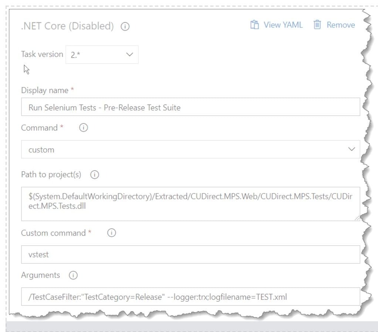This screenshot has width=378, height=332.
Task: Open the Command dropdown showing custom
Action: point(185,149)
